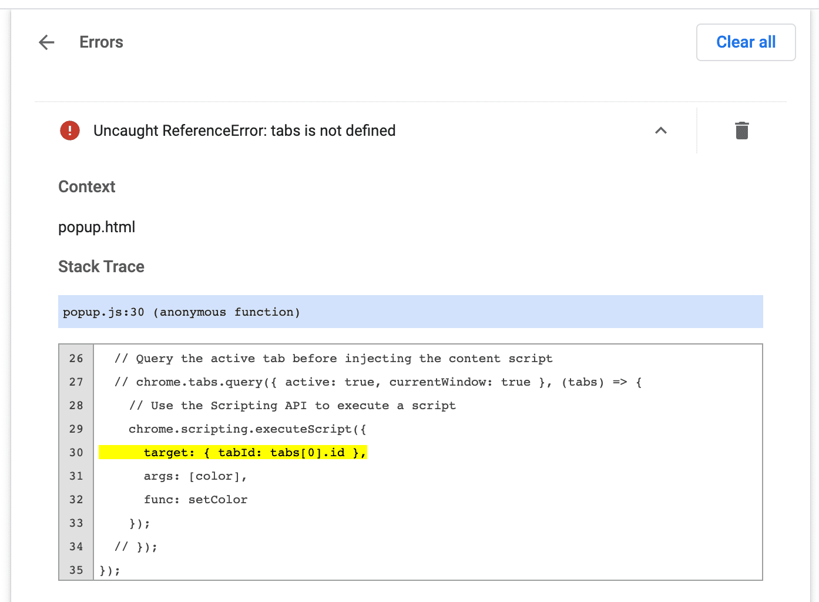Click the error message 'tabs is not defined'
This screenshot has height=602, width=819.
(244, 131)
